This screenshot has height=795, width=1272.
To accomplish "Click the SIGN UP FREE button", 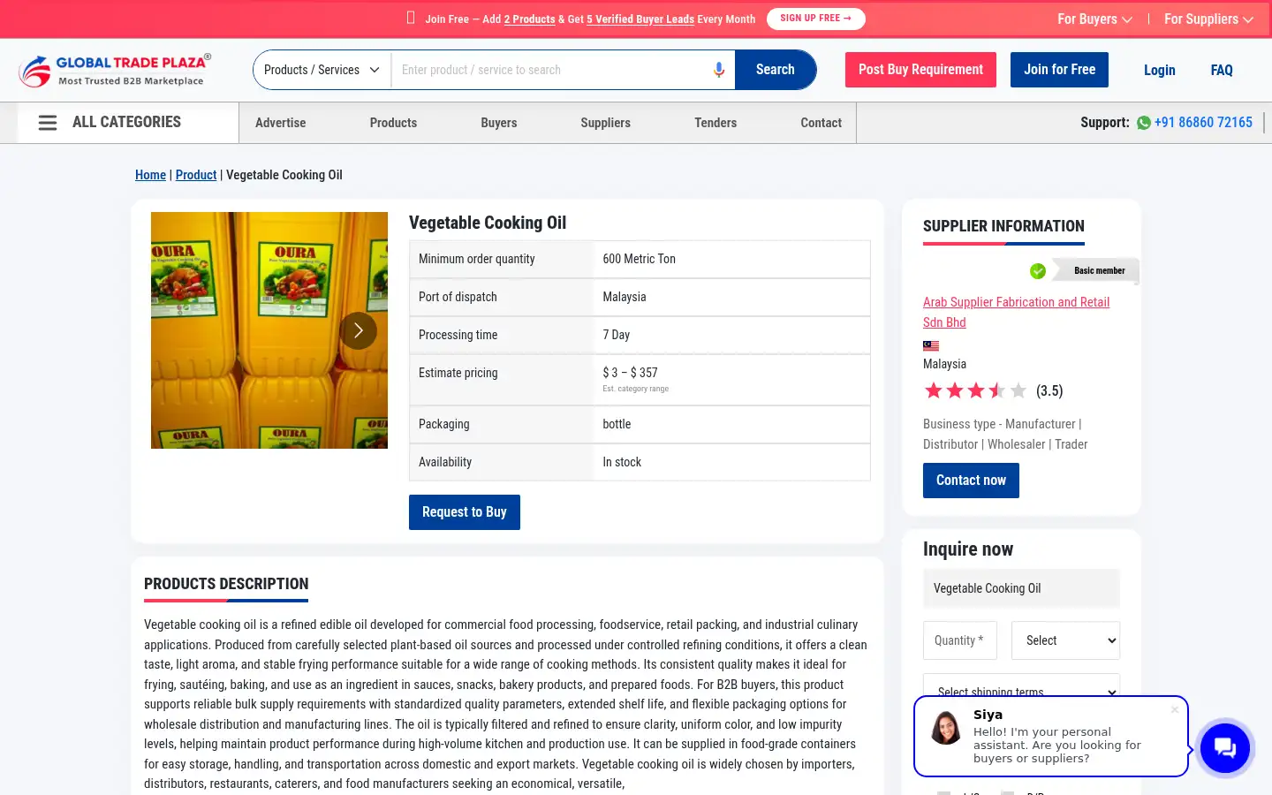I will 815,19.
